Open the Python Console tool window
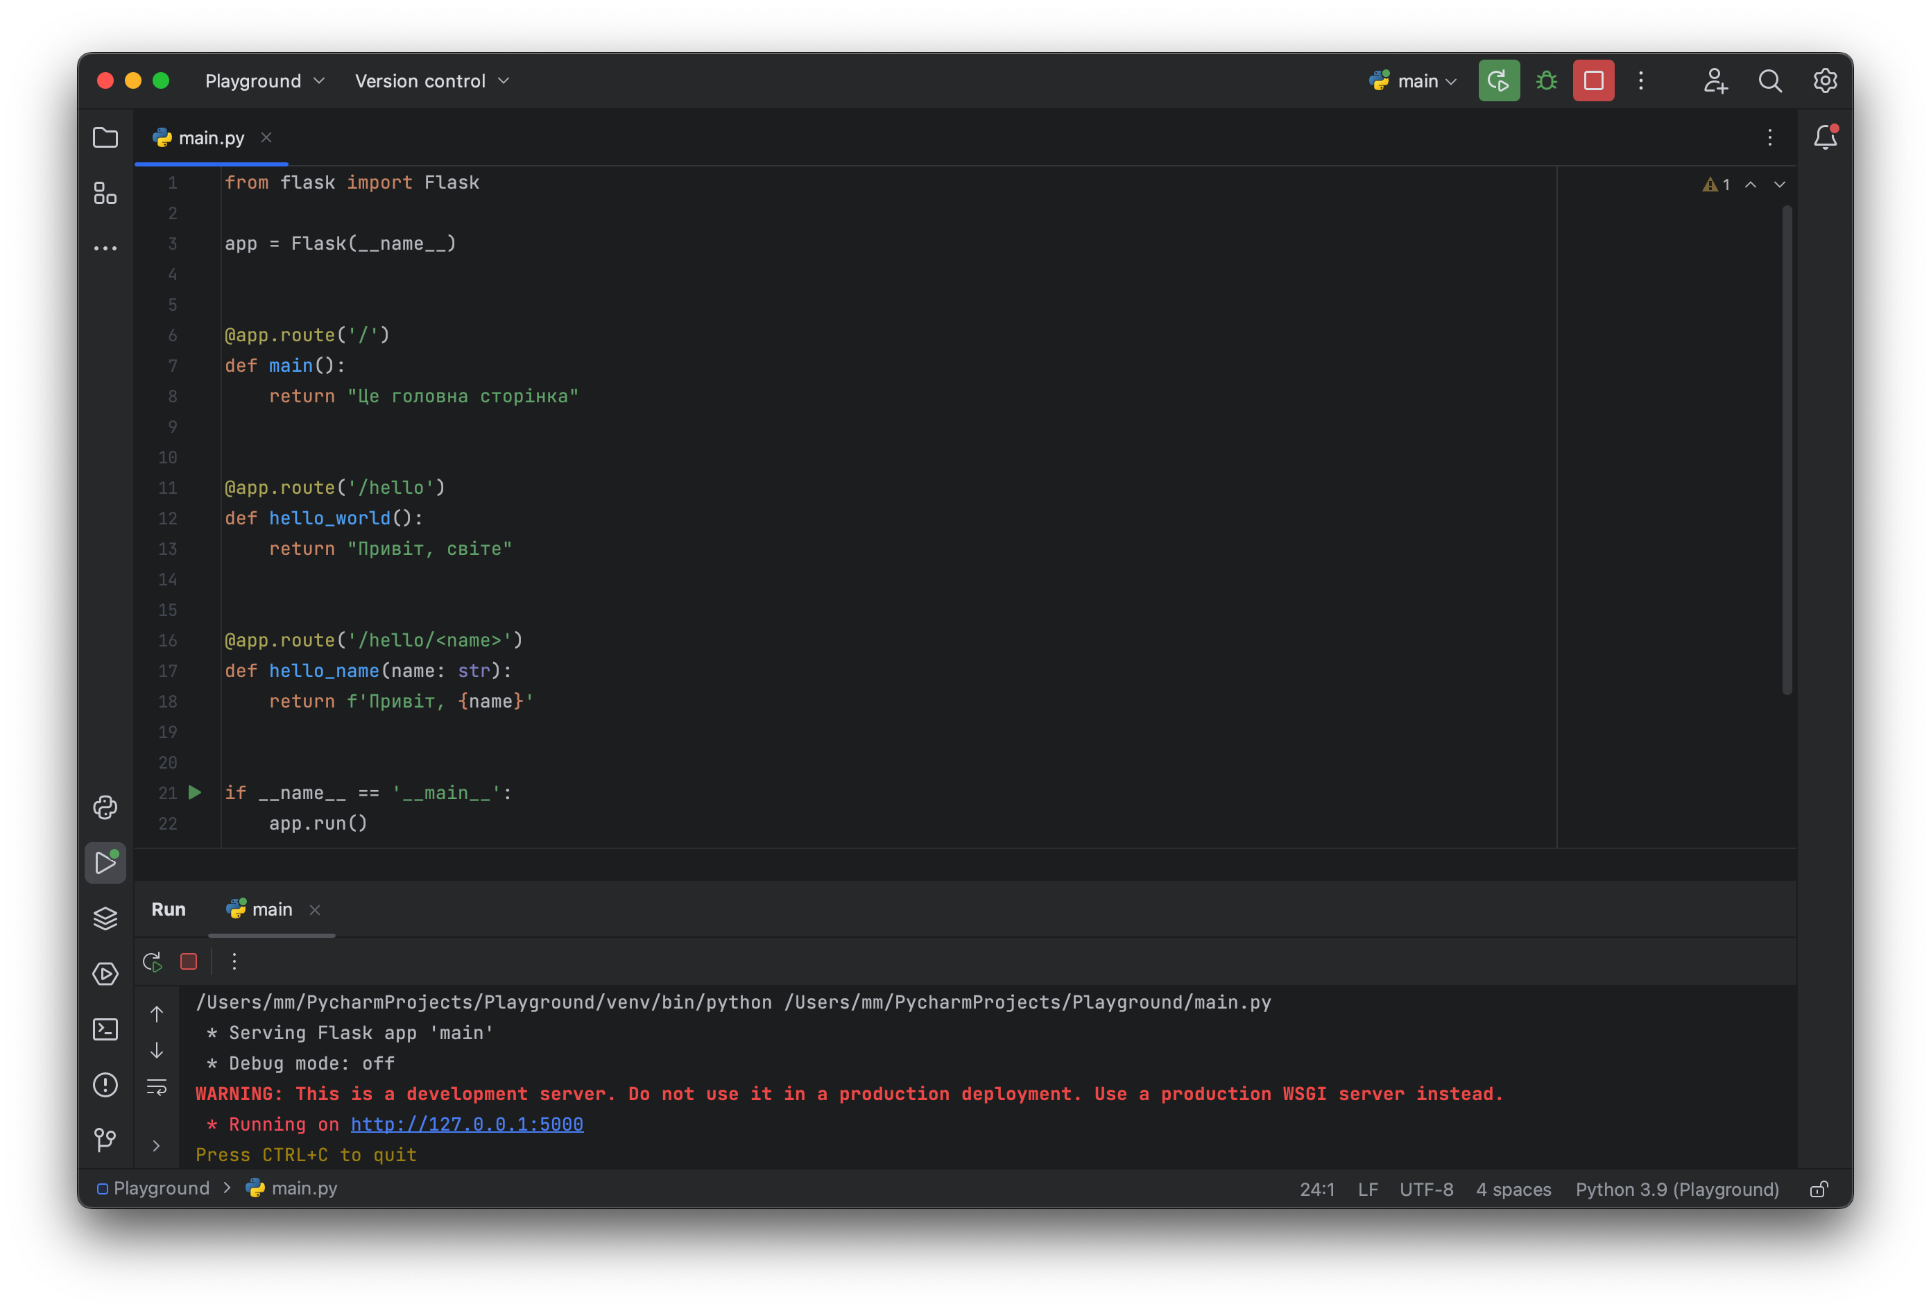1931x1311 pixels. [x=105, y=807]
